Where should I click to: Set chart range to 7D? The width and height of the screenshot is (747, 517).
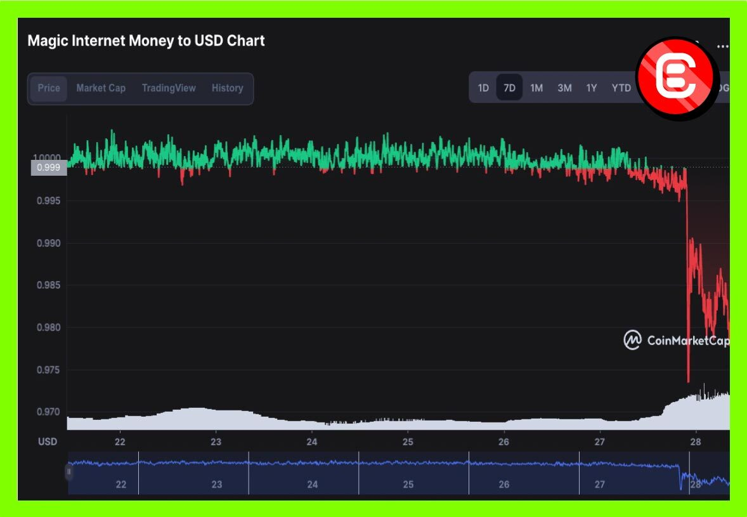(509, 88)
